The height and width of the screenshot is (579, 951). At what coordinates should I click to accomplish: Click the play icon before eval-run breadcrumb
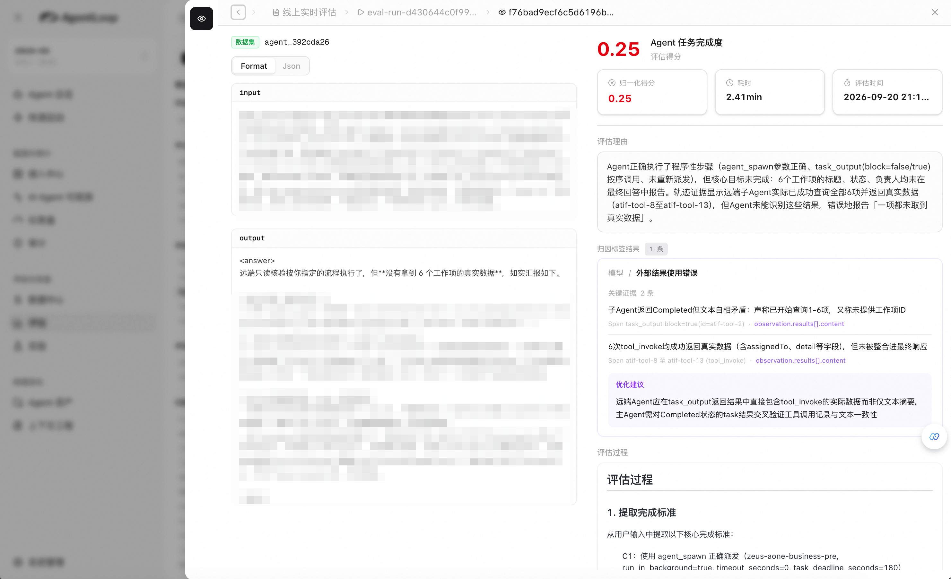point(361,12)
